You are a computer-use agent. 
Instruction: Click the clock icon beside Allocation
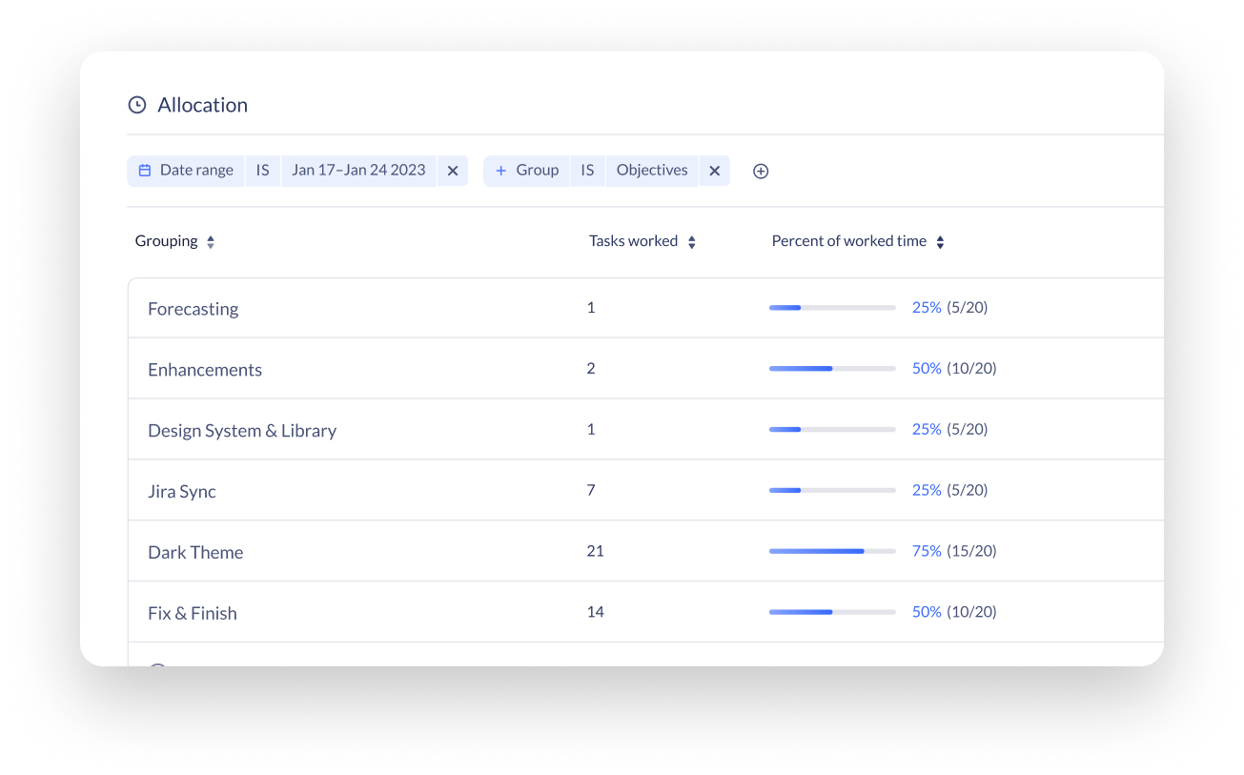tap(137, 105)
